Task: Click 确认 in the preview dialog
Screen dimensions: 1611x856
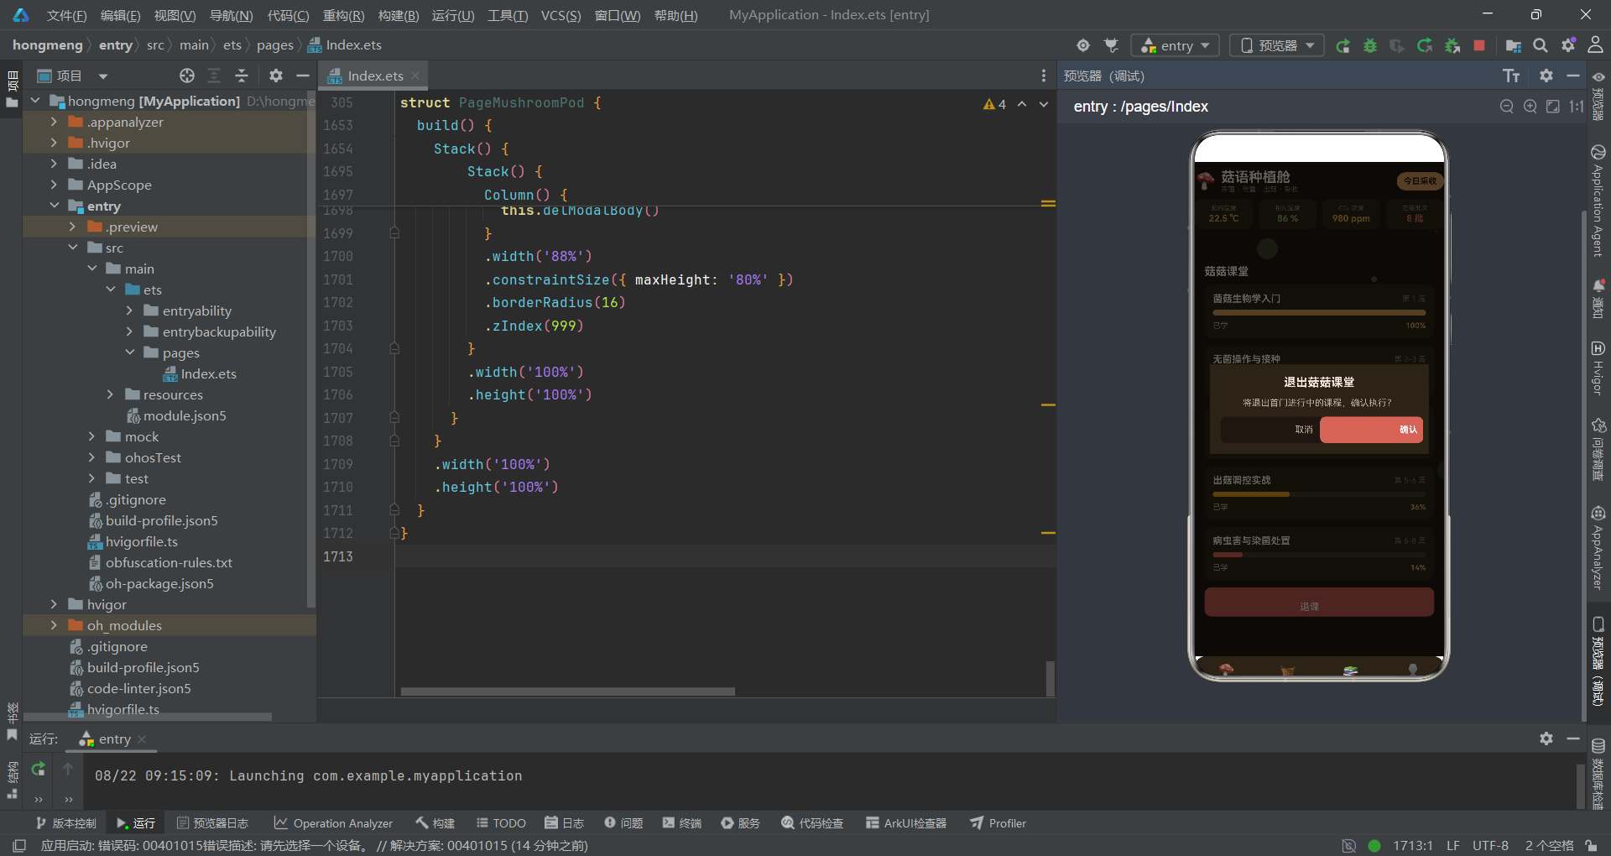Action: (x=1371, y=430)
